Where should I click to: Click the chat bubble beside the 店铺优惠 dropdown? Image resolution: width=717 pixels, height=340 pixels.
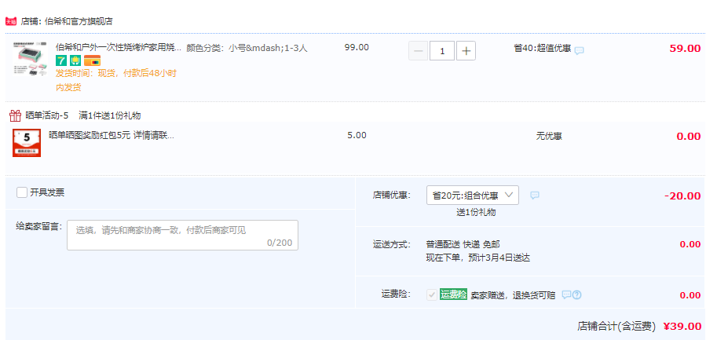[x=535, y=196]
